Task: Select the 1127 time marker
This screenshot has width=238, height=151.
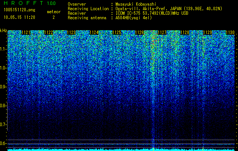Action: coord(162,32)
